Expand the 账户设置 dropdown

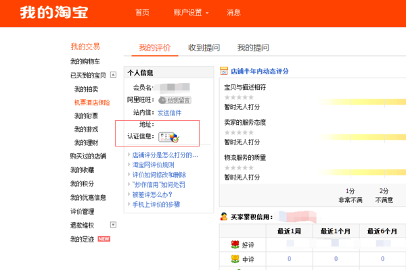coord(191,12)
